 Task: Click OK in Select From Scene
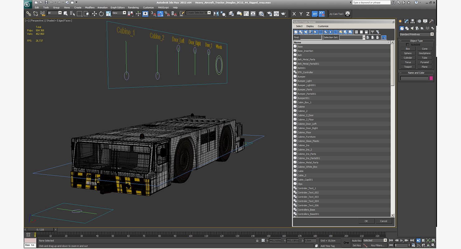366,221
